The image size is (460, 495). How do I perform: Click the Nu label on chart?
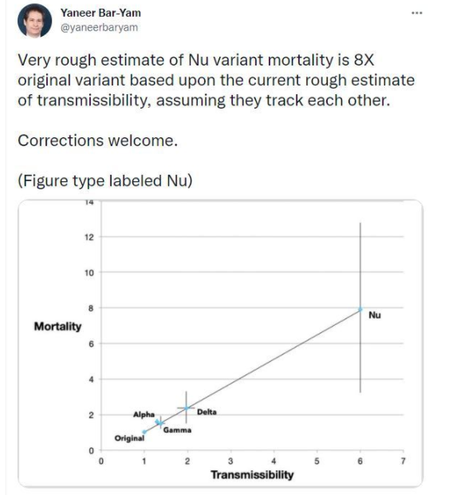pos(375,315)
